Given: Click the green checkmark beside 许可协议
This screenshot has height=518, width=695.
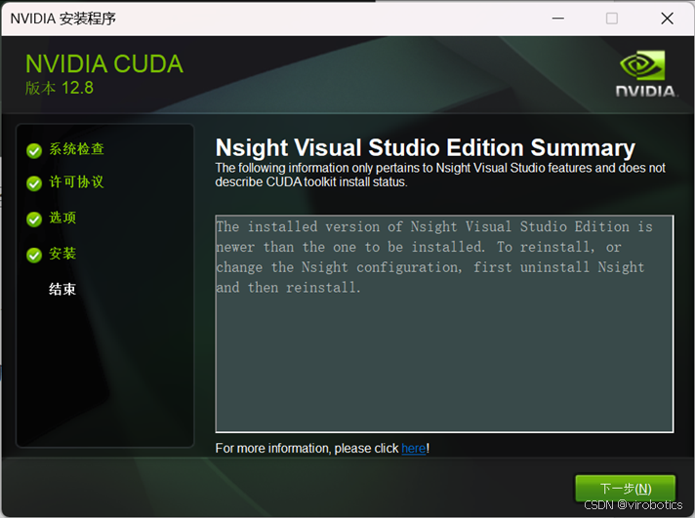Looking at the screenshot, I should 34,183.
